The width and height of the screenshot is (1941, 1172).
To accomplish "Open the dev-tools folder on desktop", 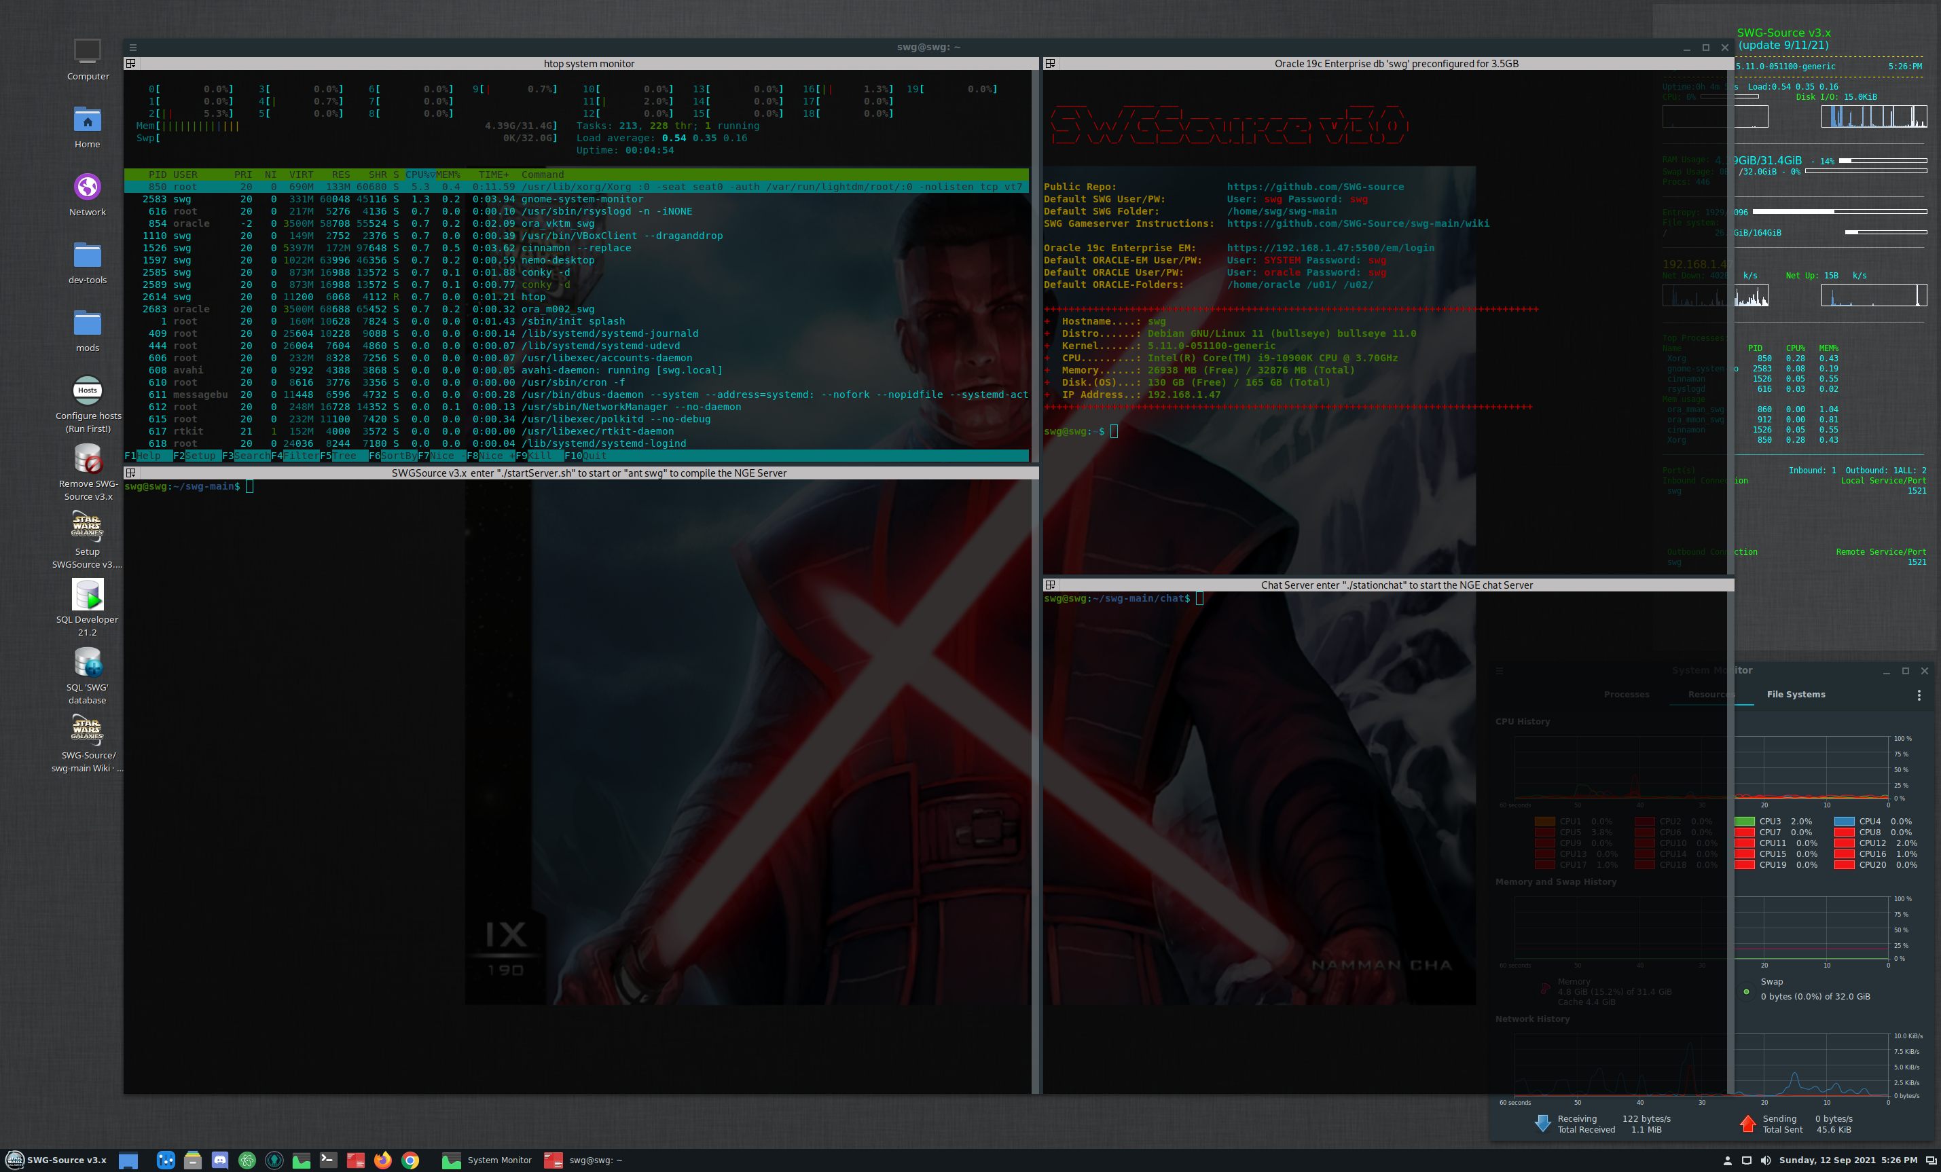I will point(88,256).
